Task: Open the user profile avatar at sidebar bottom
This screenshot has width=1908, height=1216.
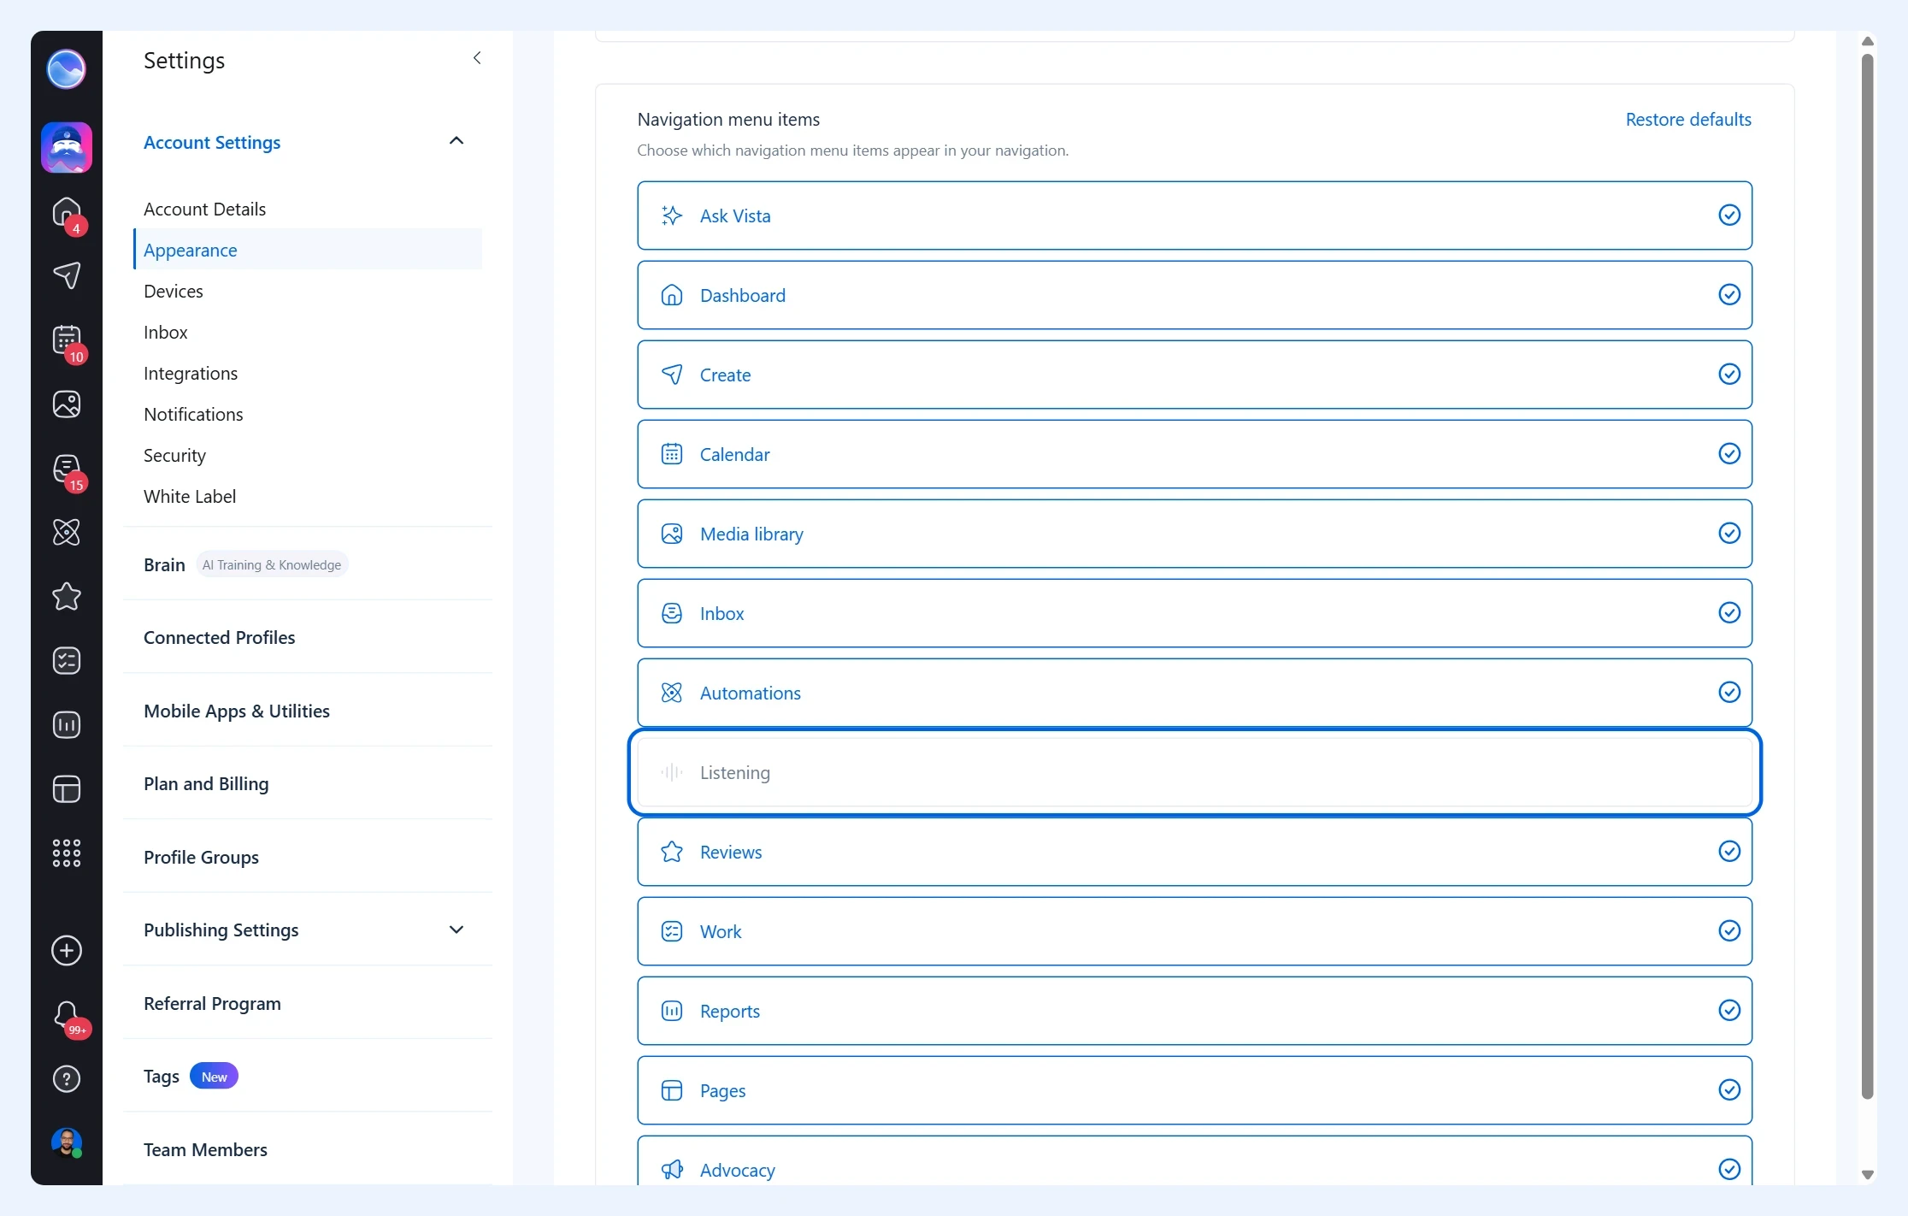Action: [67, 1142]
